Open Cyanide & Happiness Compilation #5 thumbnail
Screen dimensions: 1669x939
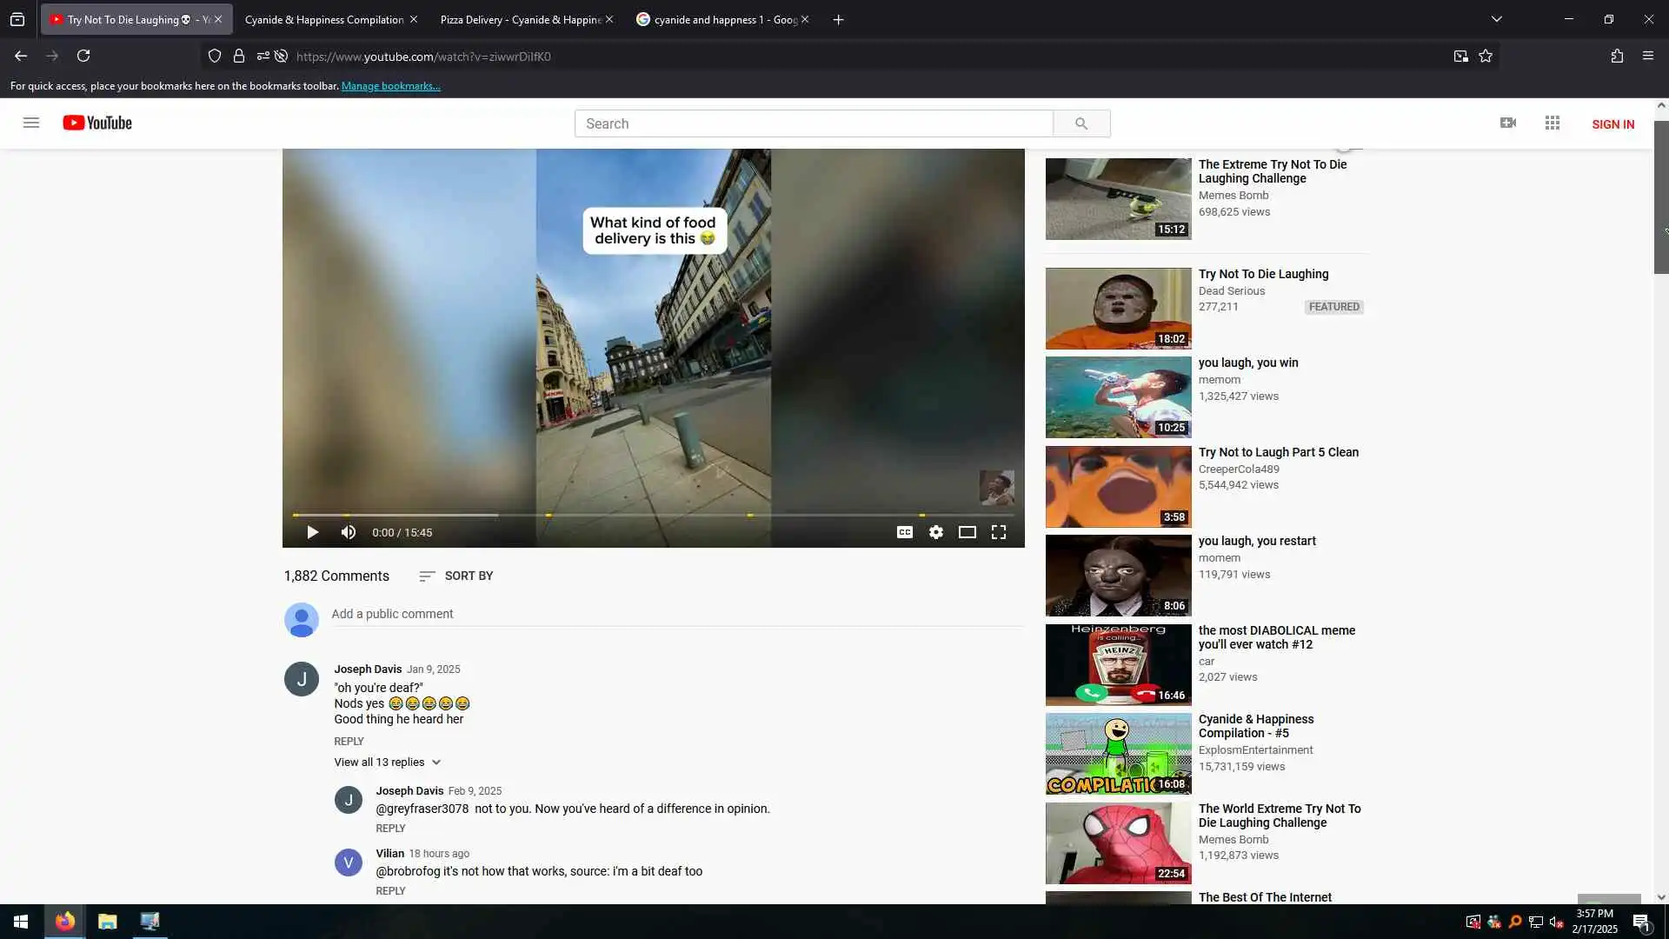click(x=1118, y=754)
